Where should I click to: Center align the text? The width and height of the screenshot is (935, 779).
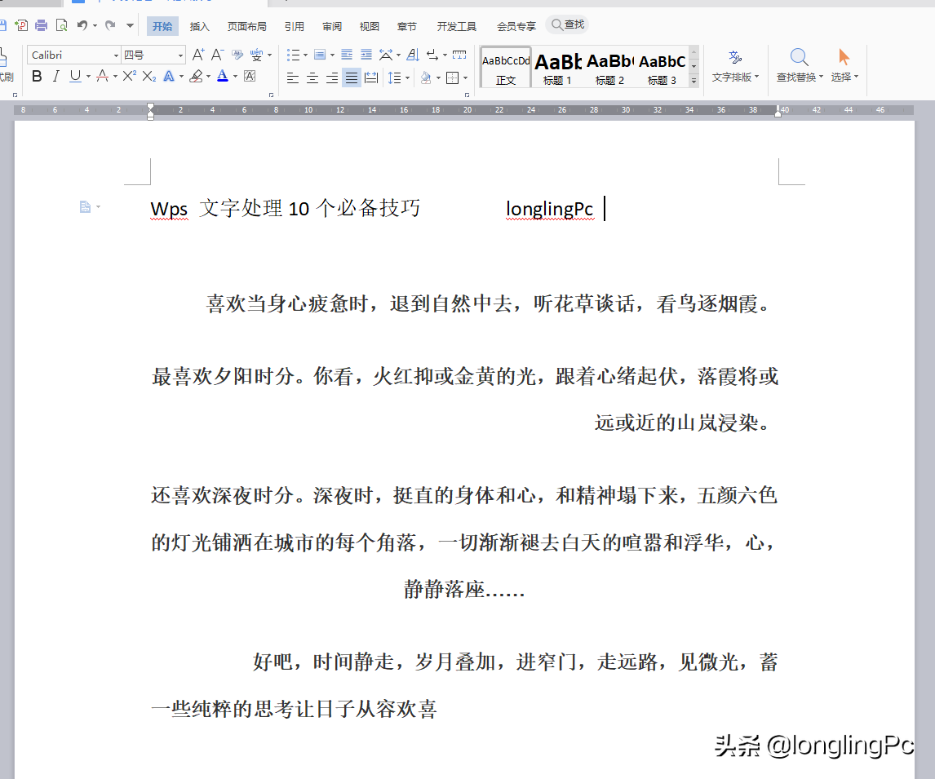(x=312, y=77)
